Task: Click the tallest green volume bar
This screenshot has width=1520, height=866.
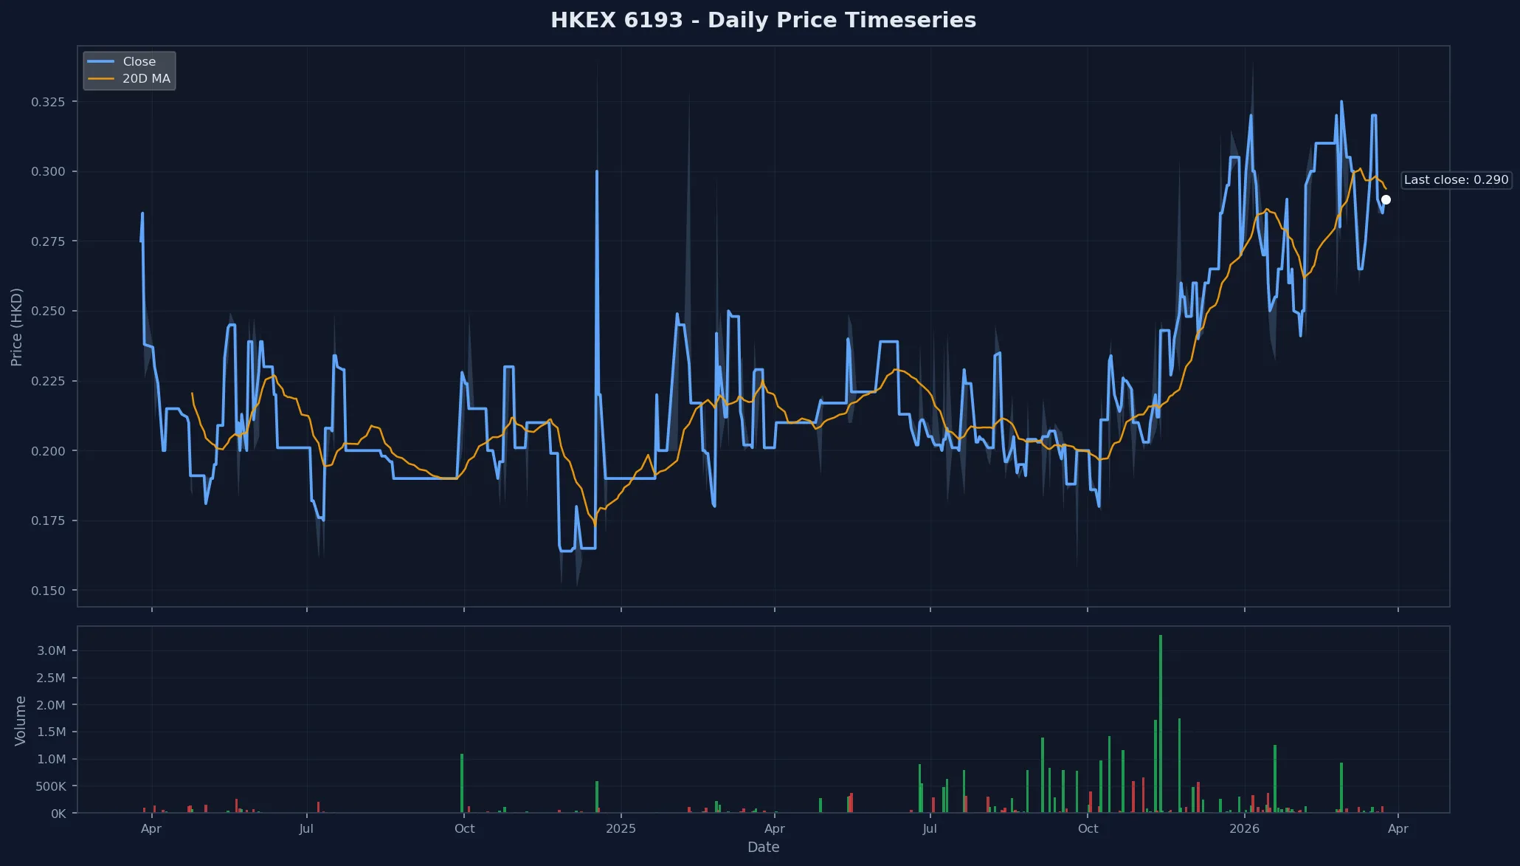Action: tap(1160, 724)
